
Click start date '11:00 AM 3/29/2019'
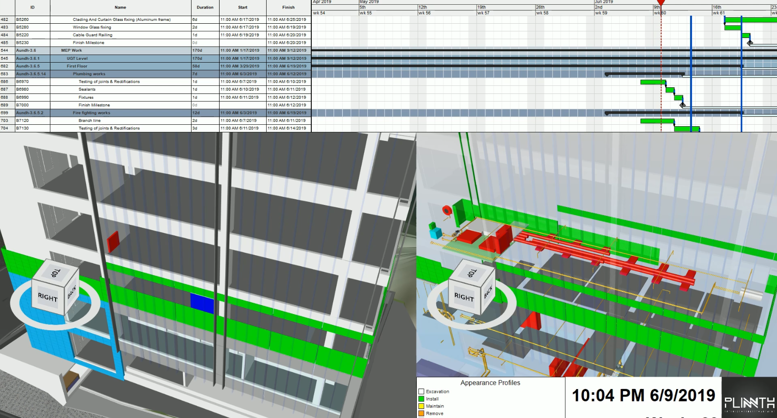coord(240,66)
